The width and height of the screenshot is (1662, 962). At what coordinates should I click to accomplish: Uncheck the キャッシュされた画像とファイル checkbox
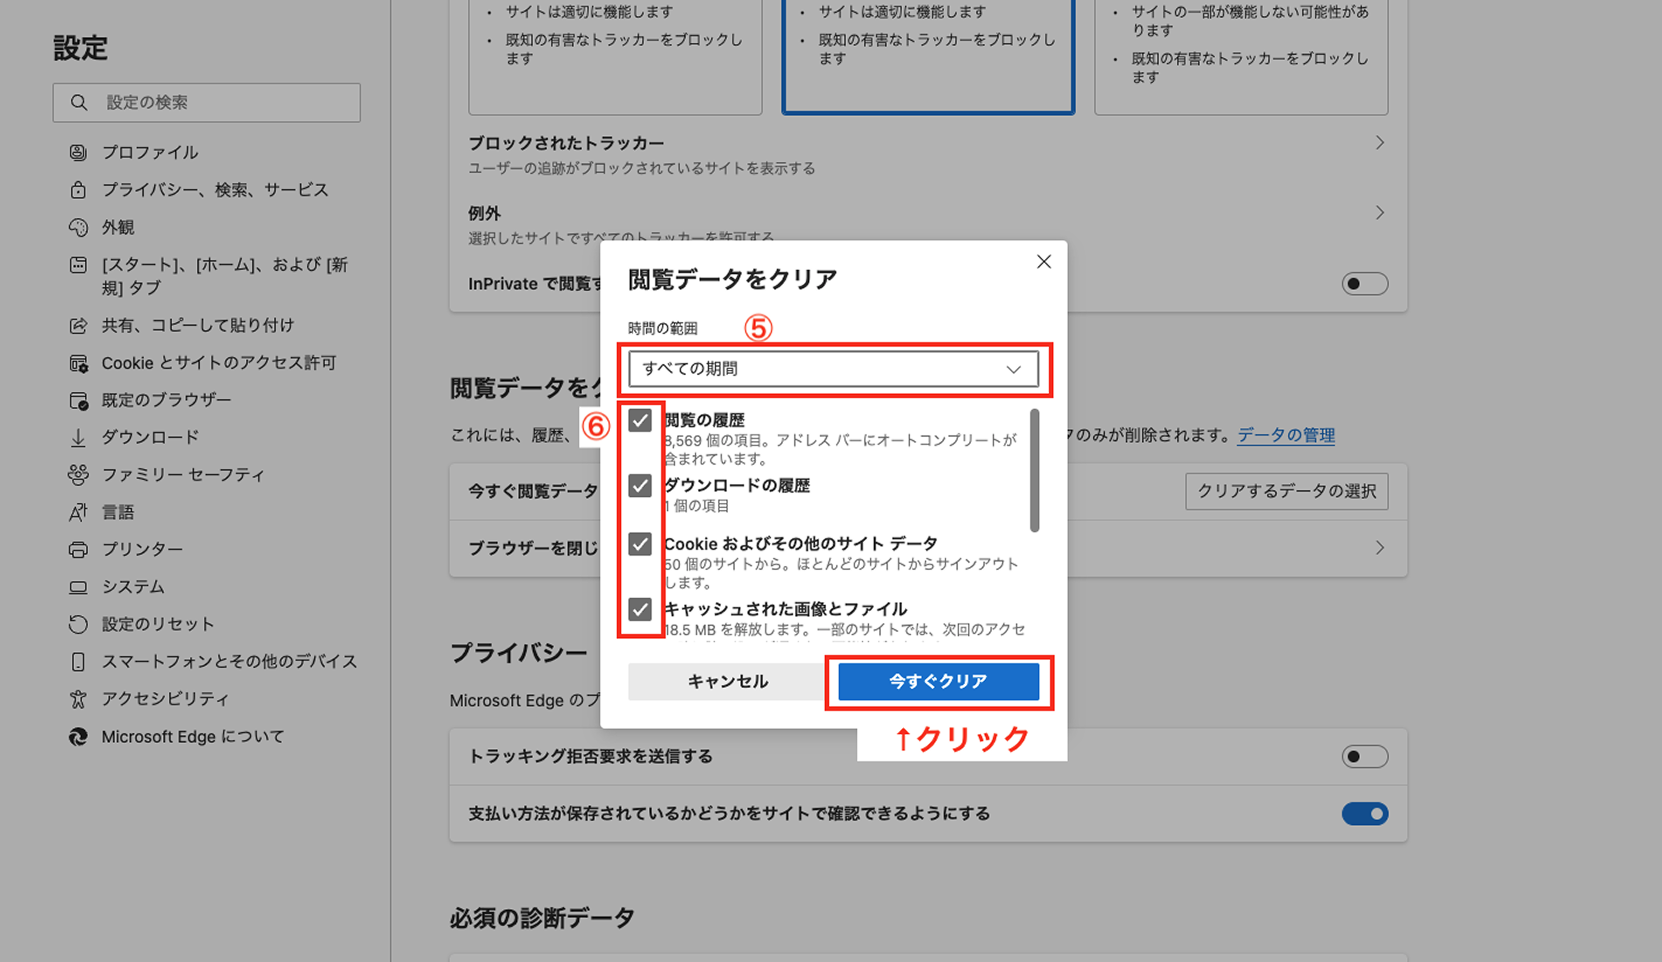tap(639, 610)
